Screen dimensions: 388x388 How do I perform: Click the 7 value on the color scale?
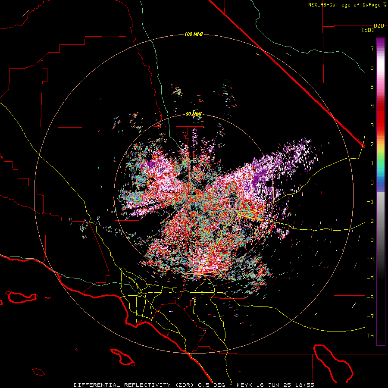pos(372,48)
